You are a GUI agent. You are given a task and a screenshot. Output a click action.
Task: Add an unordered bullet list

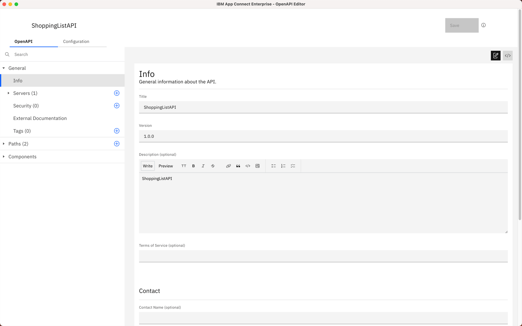point(273,166)
